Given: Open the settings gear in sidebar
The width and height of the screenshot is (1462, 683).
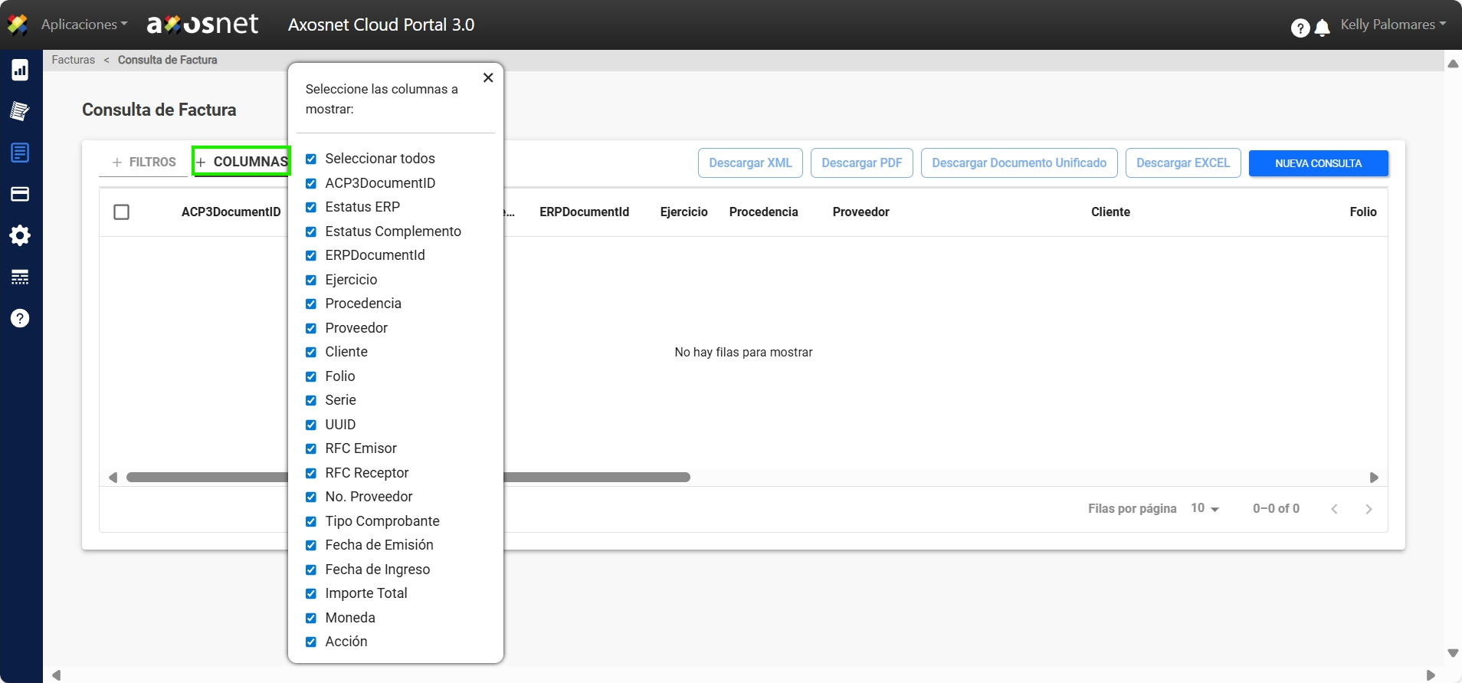Looking at the screenshot, I should (20, 235).
